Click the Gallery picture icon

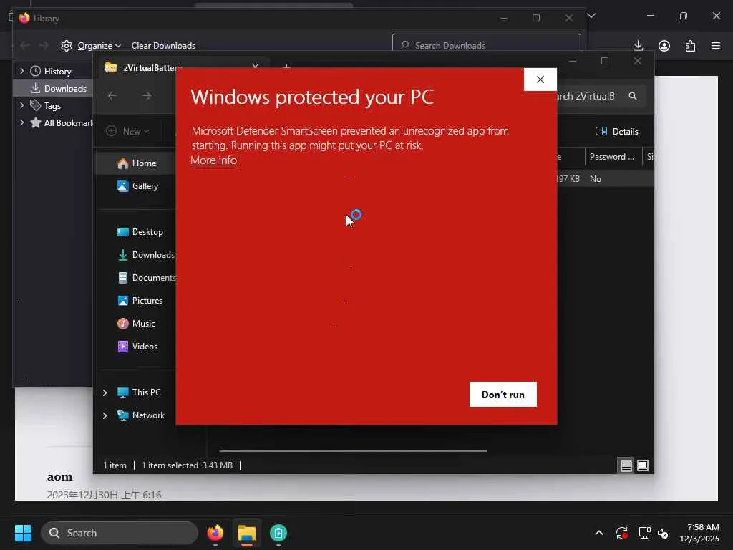point(123,186)
